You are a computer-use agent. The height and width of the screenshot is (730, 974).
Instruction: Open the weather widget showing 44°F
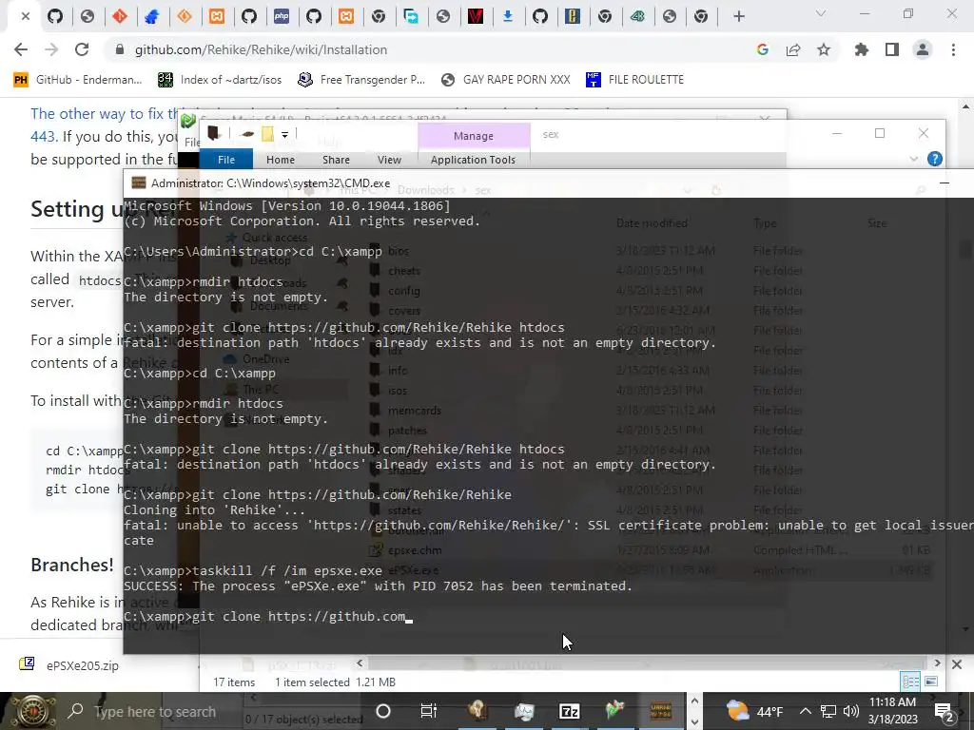pyautogui.click(x=754, y=711)
